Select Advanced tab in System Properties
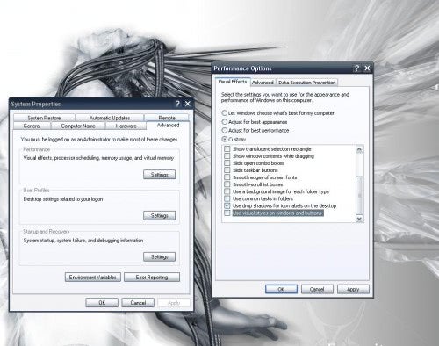 click(168, 126)
